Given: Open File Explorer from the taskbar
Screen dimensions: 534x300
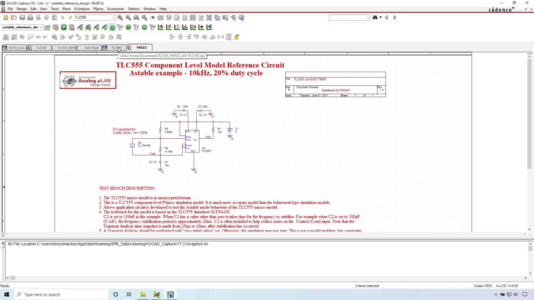Looking at the screenshot, I should [x=143, y=295].
